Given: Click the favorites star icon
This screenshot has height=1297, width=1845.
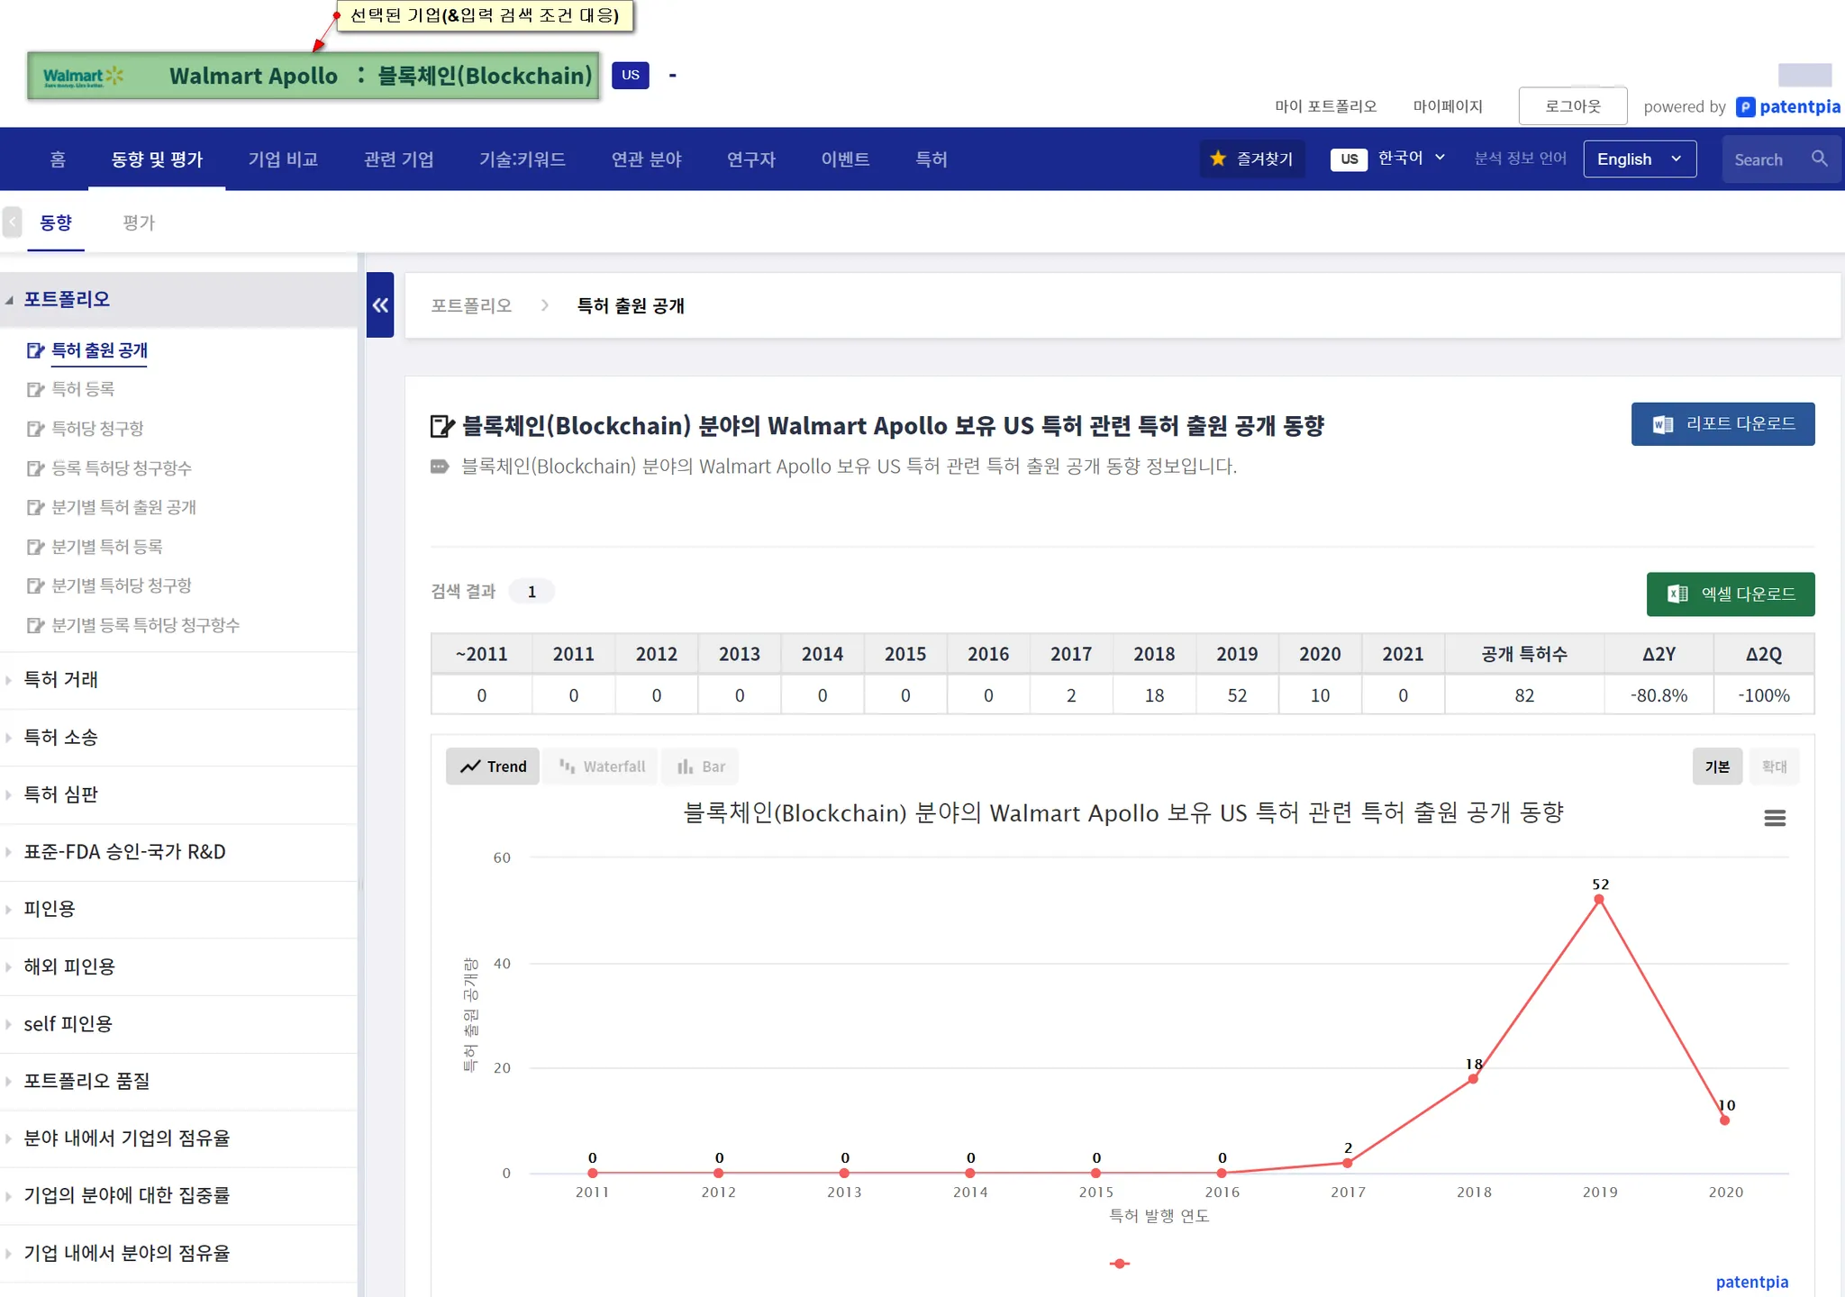Looking at the screenshot, I should click(x=1218, y=159).
